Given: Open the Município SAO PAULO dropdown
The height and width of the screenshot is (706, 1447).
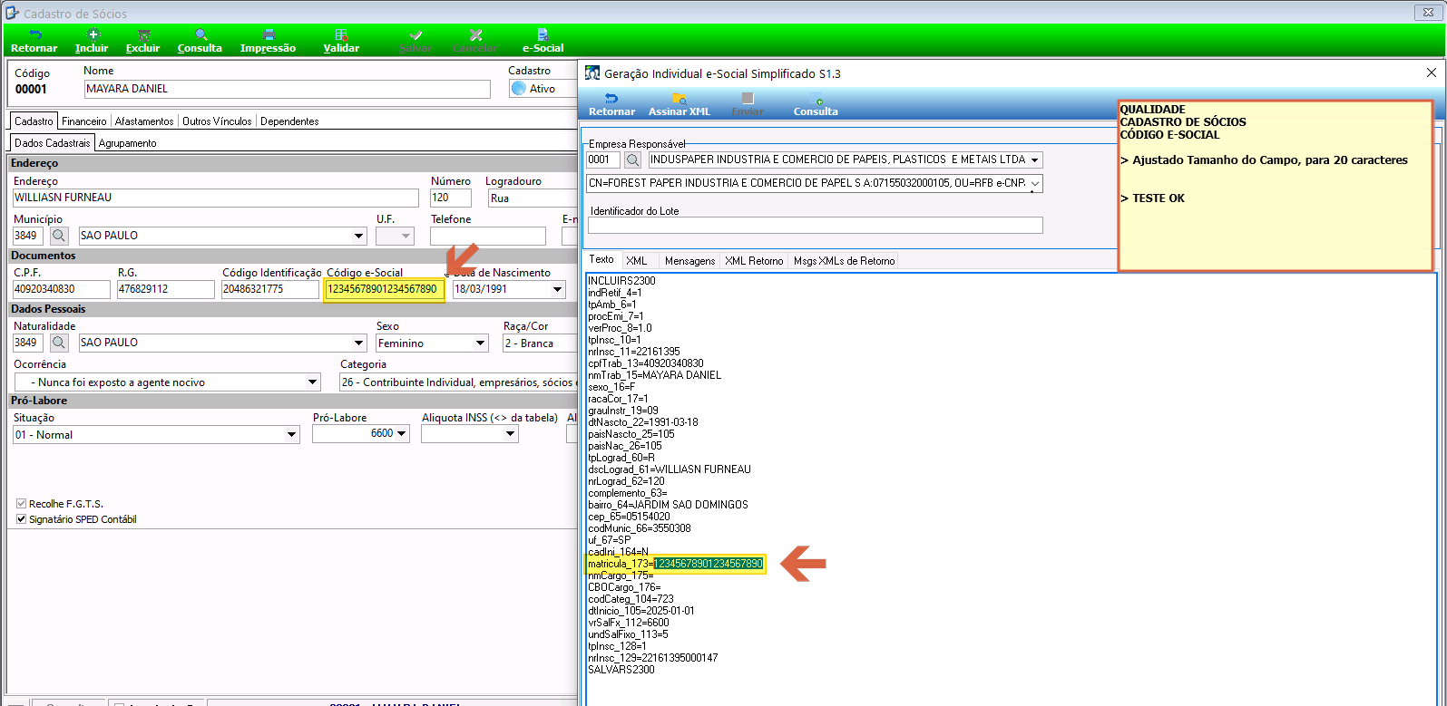Looking at the screenshot, I should coord(358,236).
